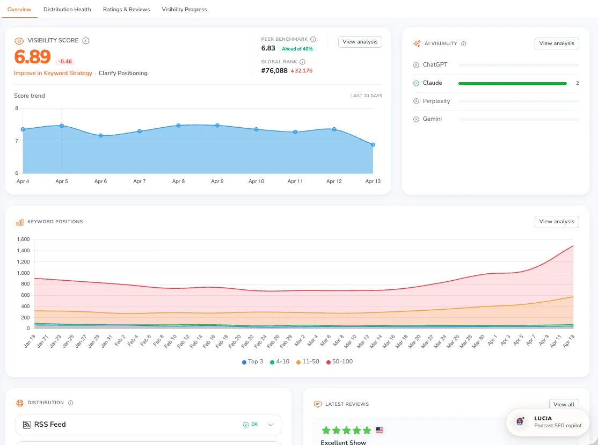The width and height of the screenshot is (598, 445).
Task: Click the ChatGPT visibility status circle
Action: click(415, 64)
